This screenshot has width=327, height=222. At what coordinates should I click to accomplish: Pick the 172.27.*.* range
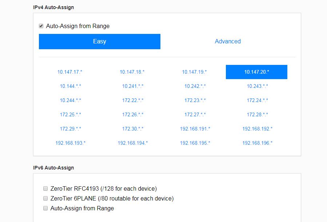pos(195,114)
